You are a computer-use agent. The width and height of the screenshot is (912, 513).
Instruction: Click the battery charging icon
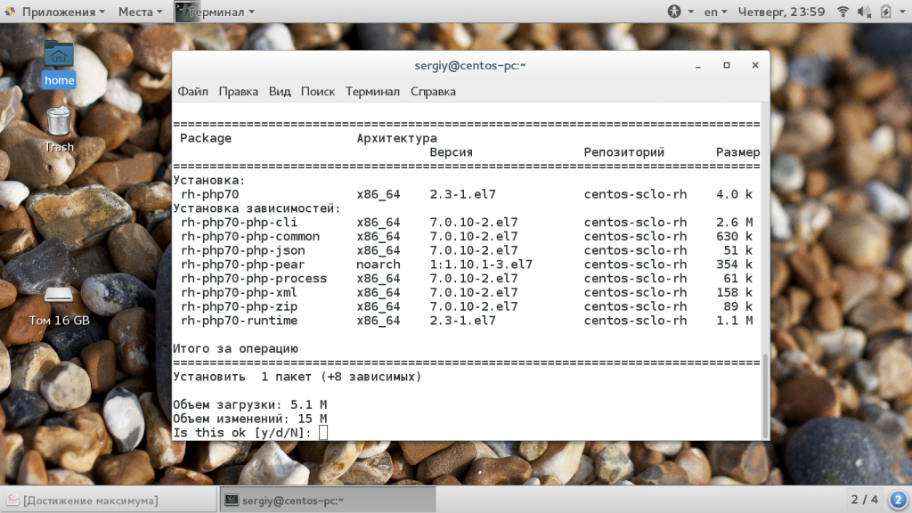[x=885, y=12]
